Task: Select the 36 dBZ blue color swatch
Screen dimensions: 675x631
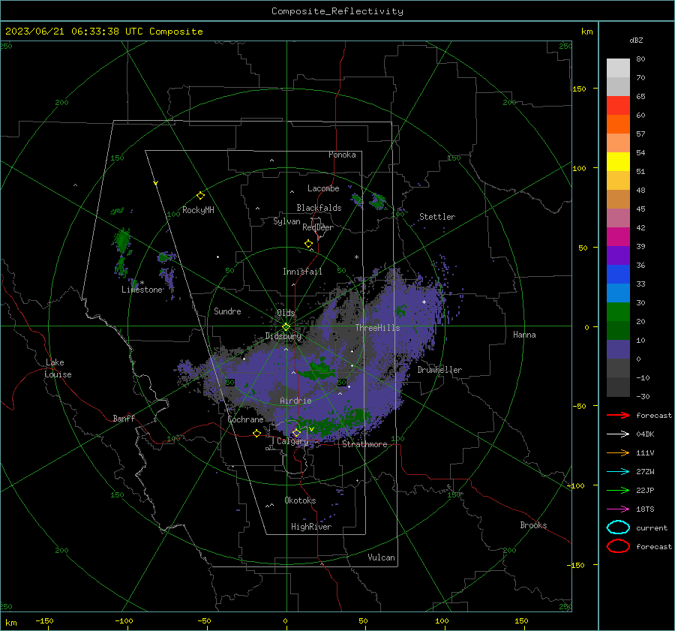Action: tap(618, 274)
